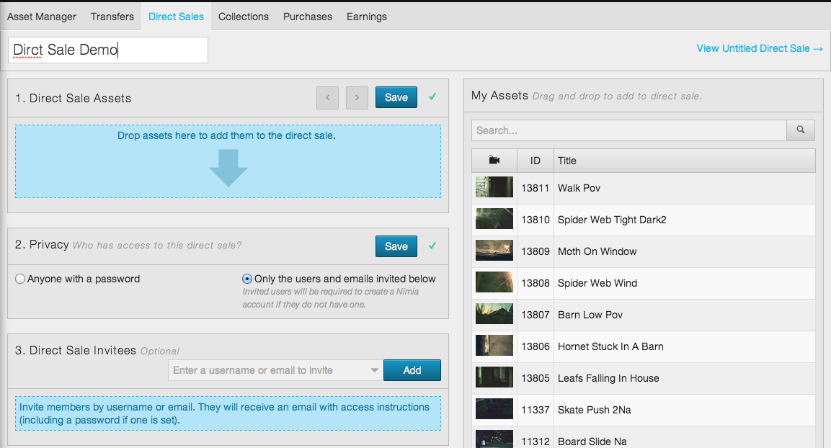The image size is (831, 448).
Task: Click asset ID 11337
Action: point(536,410)
